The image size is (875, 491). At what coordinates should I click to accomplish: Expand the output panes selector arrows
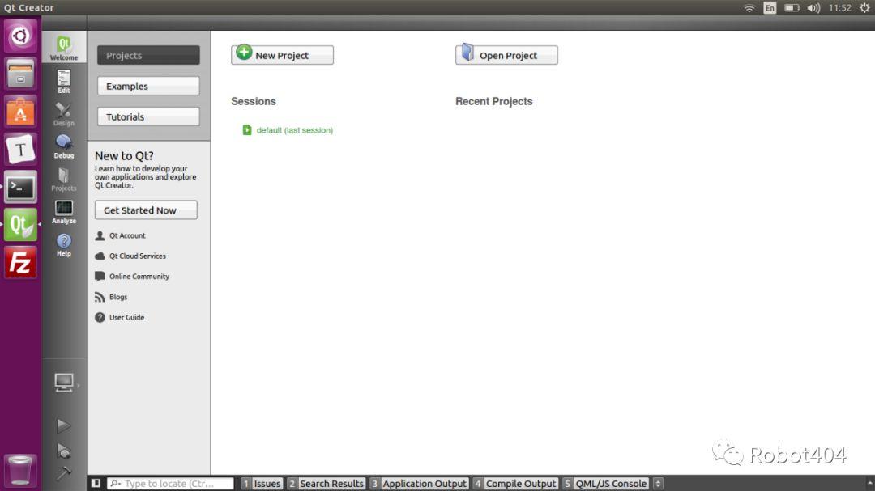658,483
